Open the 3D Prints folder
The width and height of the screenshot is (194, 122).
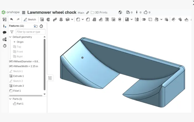(99, 13)
